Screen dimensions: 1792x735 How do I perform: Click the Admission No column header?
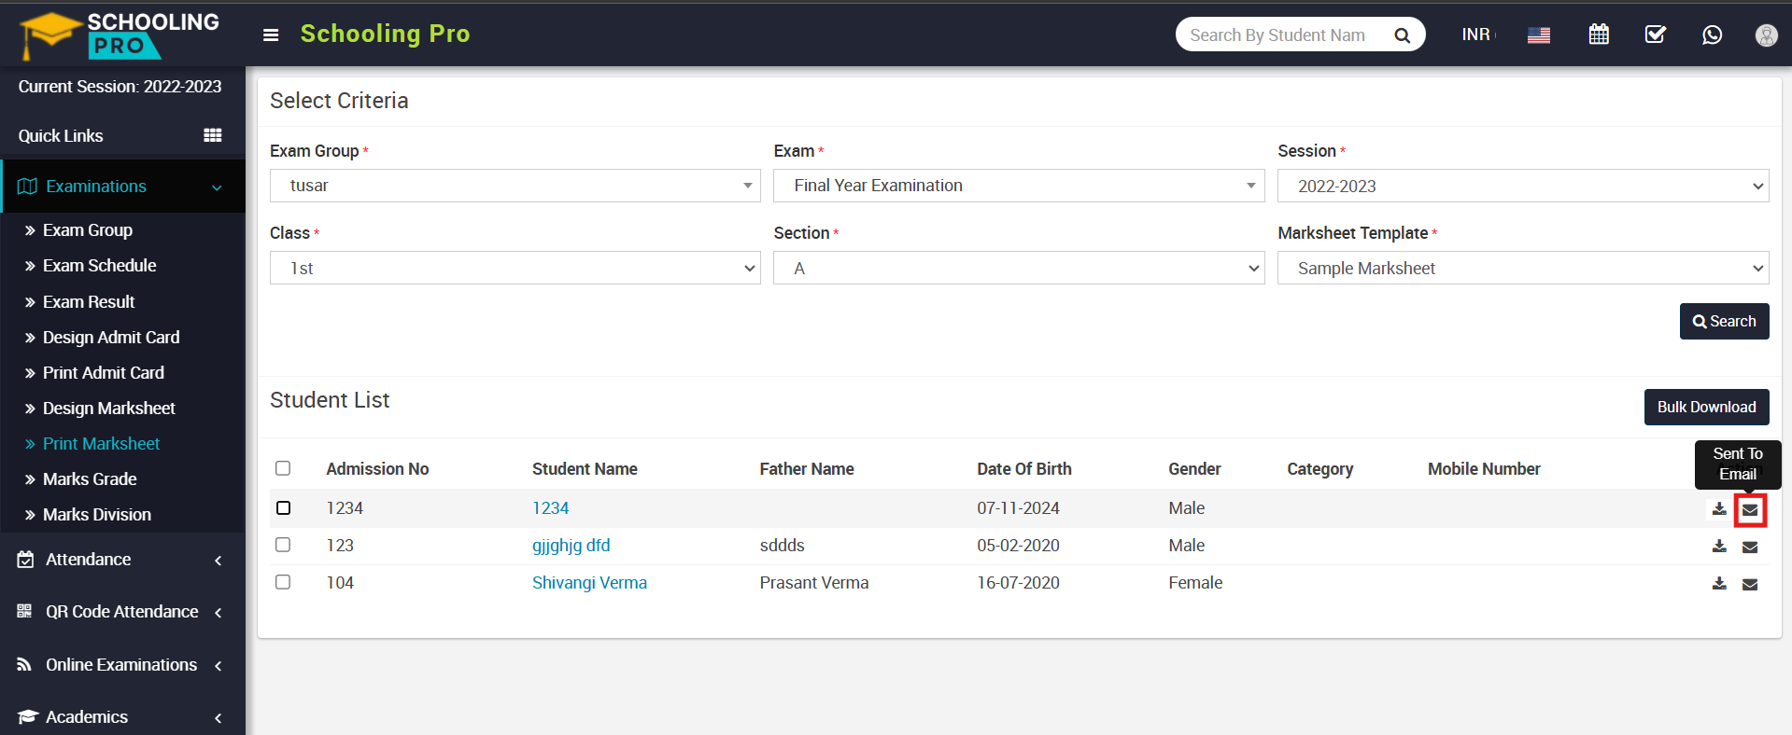[377, 469]
